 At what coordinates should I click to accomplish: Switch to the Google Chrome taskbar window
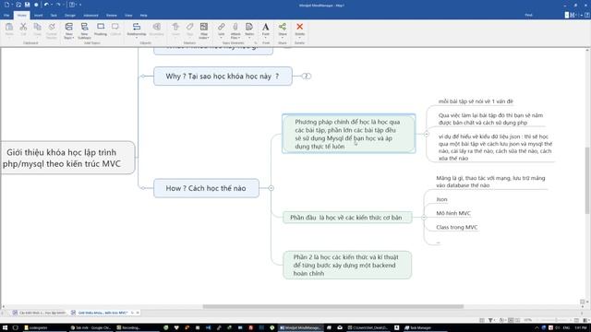click(90, 328)
